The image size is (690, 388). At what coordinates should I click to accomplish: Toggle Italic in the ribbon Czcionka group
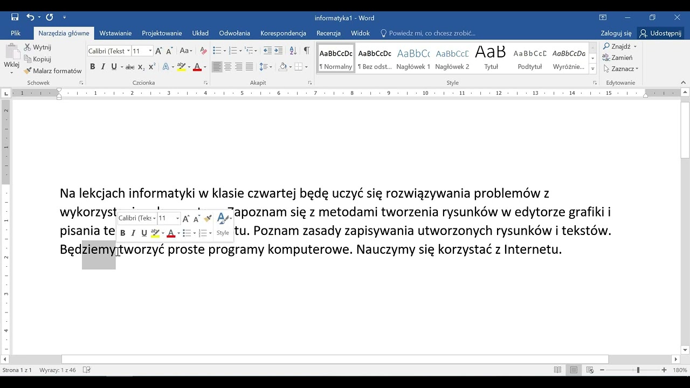coord(103,67)
